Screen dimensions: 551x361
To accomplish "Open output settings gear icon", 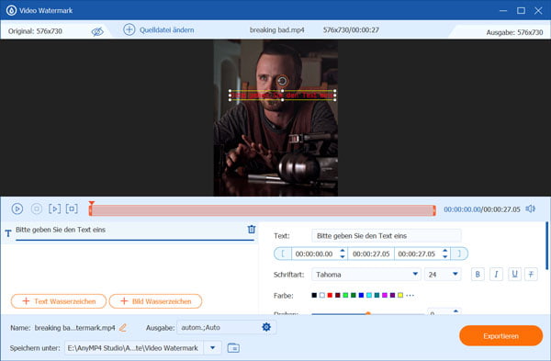I will 266,327.
